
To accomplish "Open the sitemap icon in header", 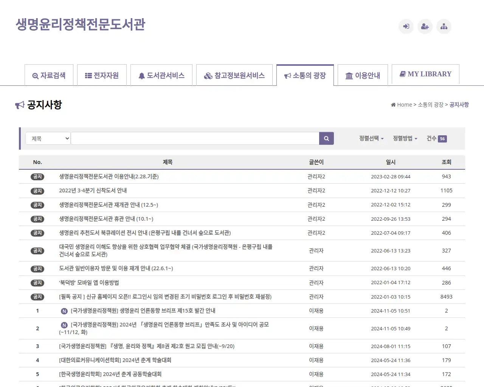I will pyautogui.click(x=444, y=26).
